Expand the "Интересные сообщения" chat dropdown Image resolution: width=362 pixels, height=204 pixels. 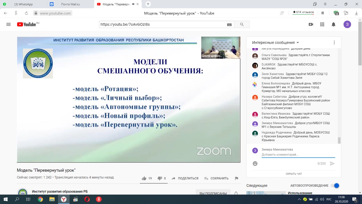275,42
